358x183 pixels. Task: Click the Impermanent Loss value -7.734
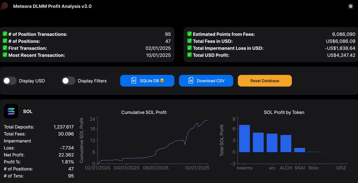tap(67, 148)
